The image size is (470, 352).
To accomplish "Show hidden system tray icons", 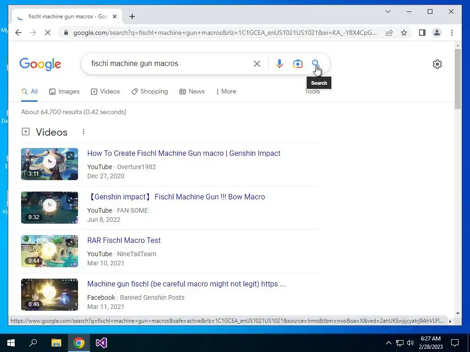I will point(388,343).
